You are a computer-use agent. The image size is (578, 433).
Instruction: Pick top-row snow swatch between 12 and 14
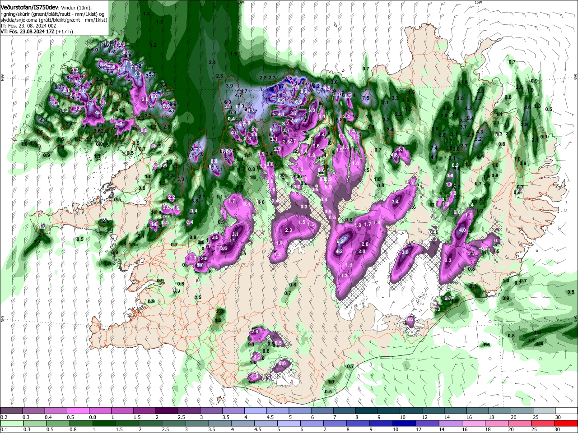[433, 411]
